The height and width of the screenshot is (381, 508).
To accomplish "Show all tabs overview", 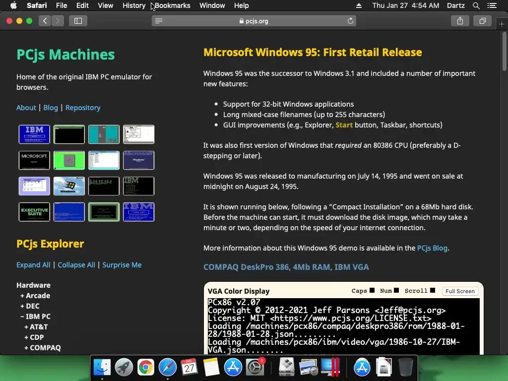I will pyautogui.click(x=482, y=21).
